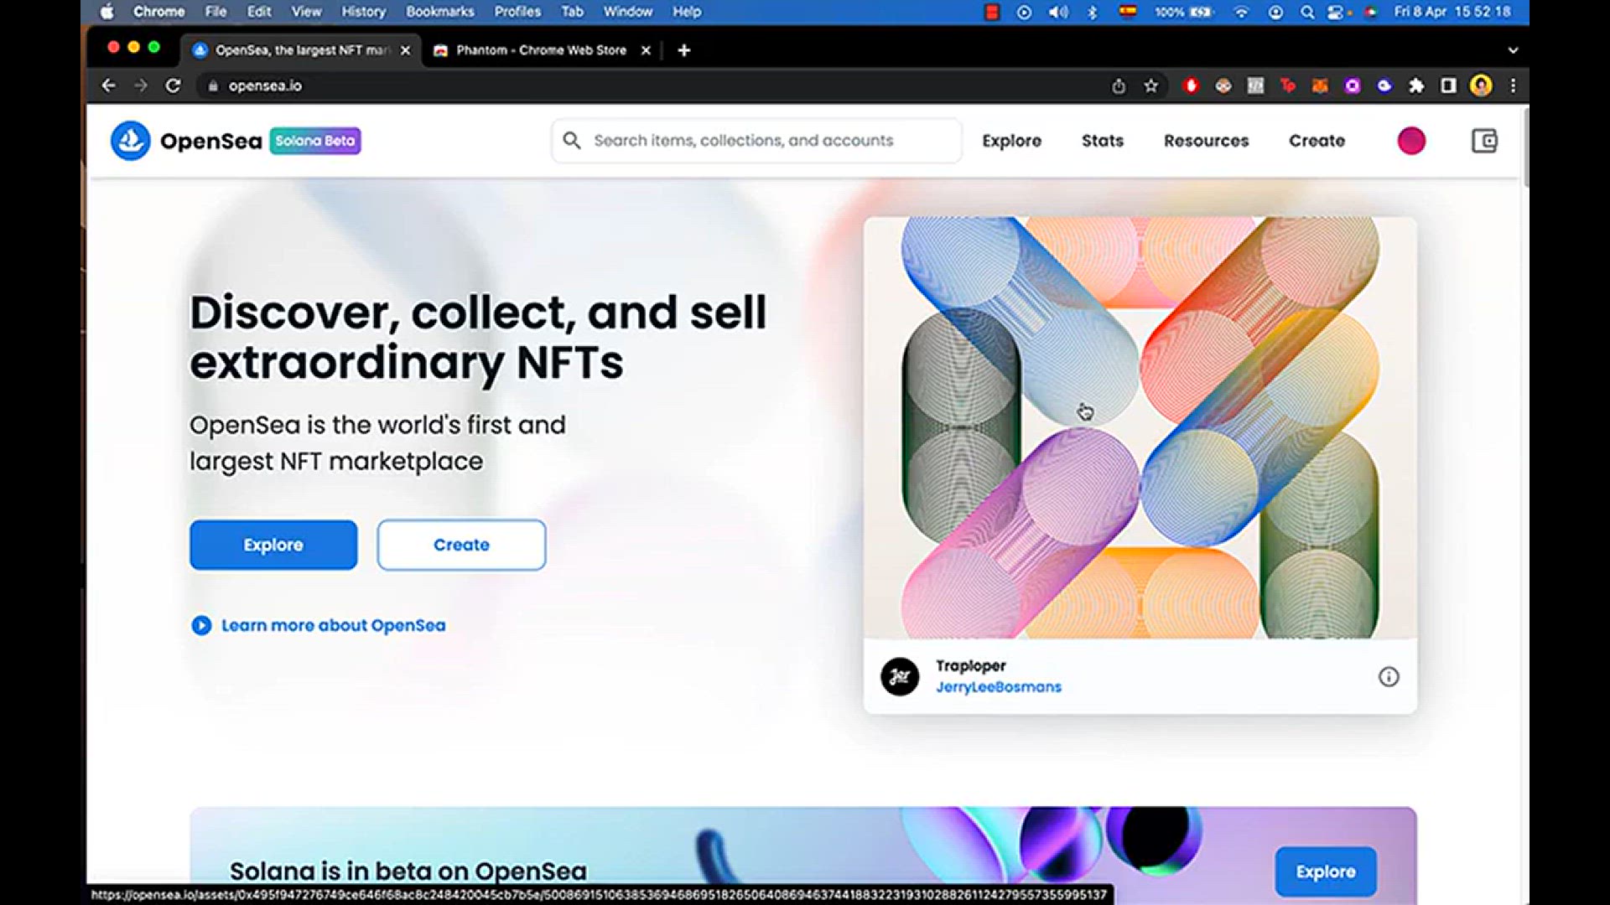Expand the tab search chevron
Image resolution: width=1610 pixels, height=905 pixels.
point(1513,50)
